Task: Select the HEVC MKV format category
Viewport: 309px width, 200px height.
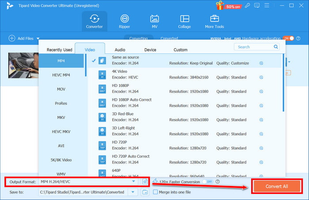Action: 61,132
